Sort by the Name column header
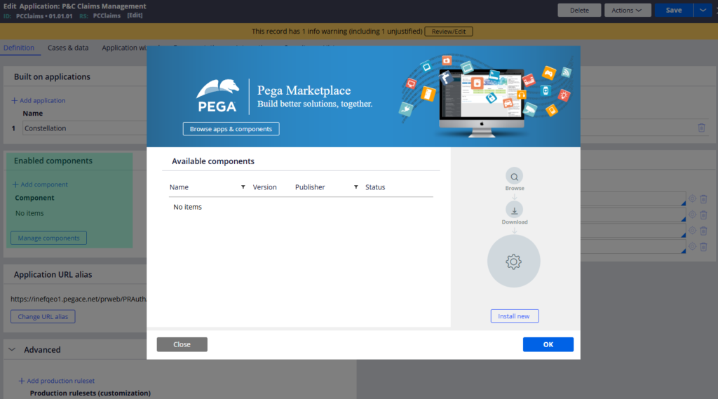718x399 pixels. point(179,187)
